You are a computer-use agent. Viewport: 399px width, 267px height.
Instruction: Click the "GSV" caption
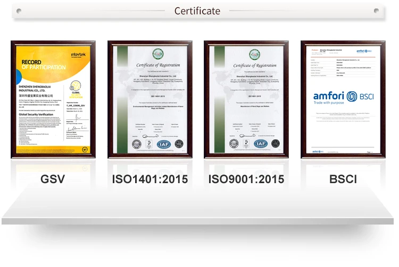pyautogui.click(x=53, y=179)
